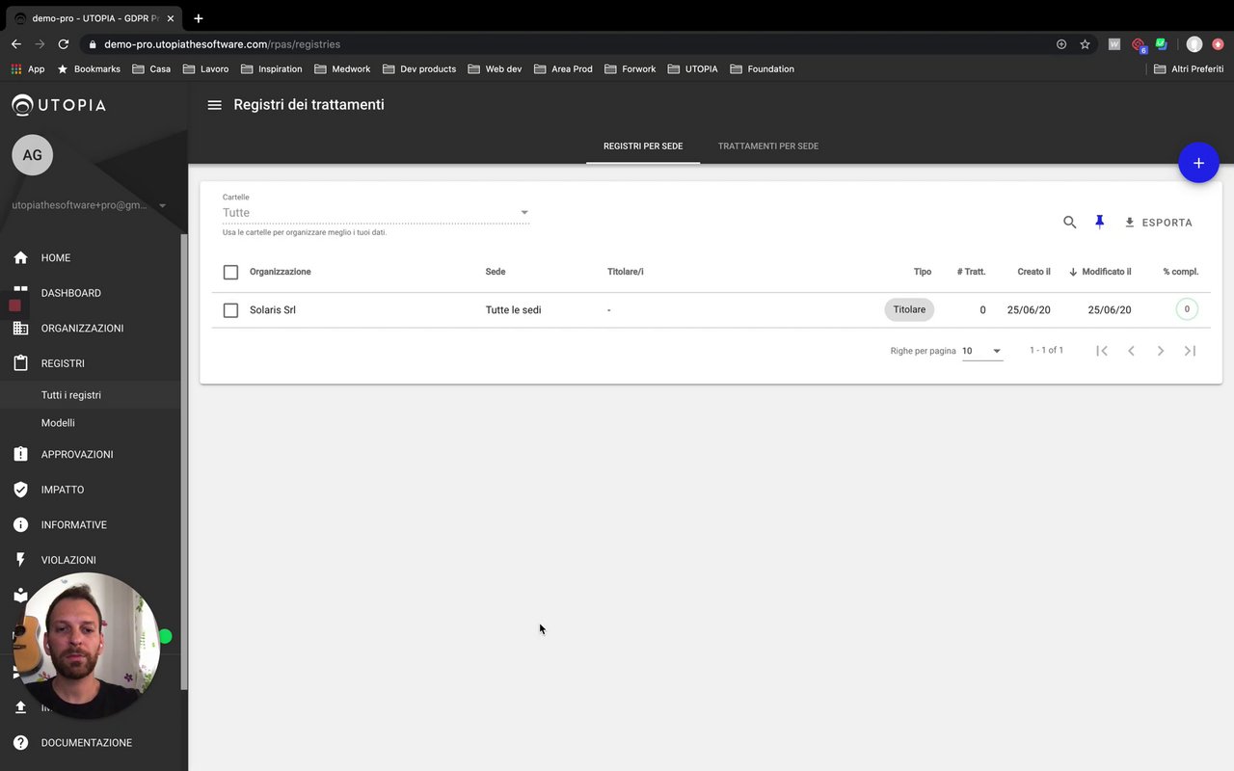Check the Solaris Srl row checkbox
The height and width of the screenshot is (771, 1234).
click(230, 310)
